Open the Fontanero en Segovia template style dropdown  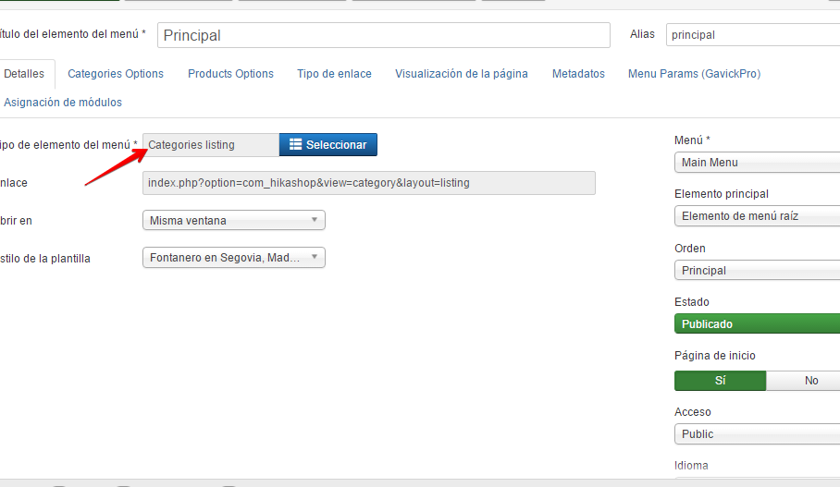pos(233,258)
